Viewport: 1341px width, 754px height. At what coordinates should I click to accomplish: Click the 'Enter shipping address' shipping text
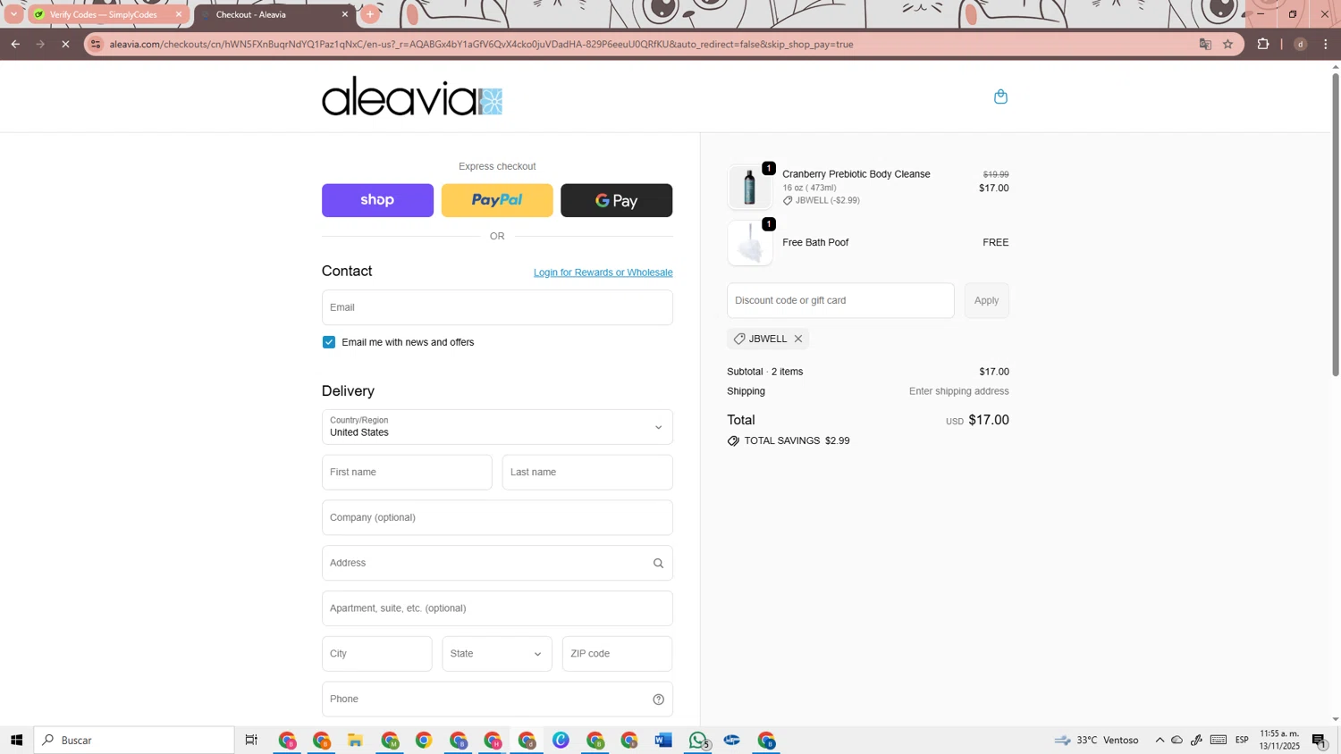coord(959,391)
